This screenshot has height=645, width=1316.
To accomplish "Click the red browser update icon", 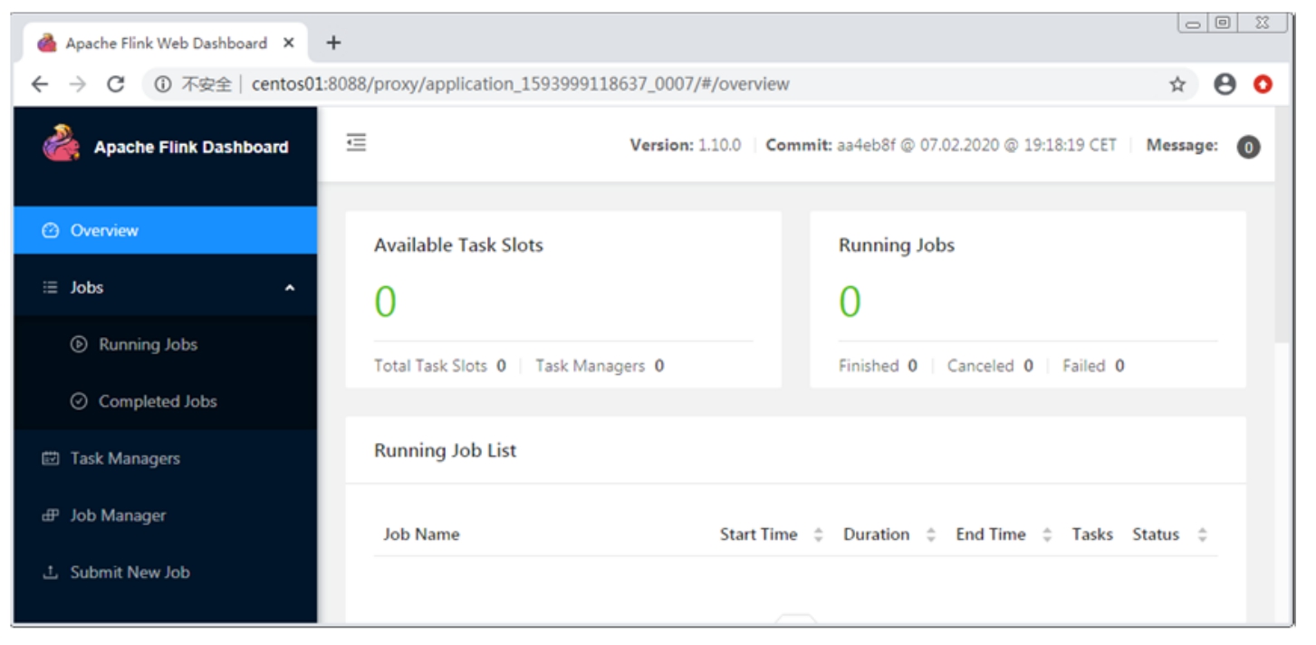I will pyautogui.click(x=1263, y=84).
